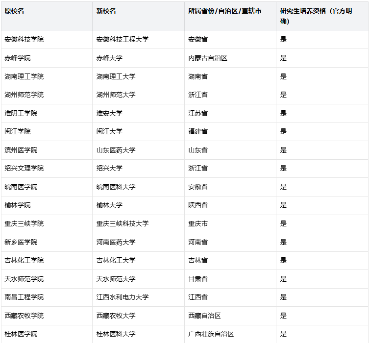Select the cell 江苏省

pos(230,113)
